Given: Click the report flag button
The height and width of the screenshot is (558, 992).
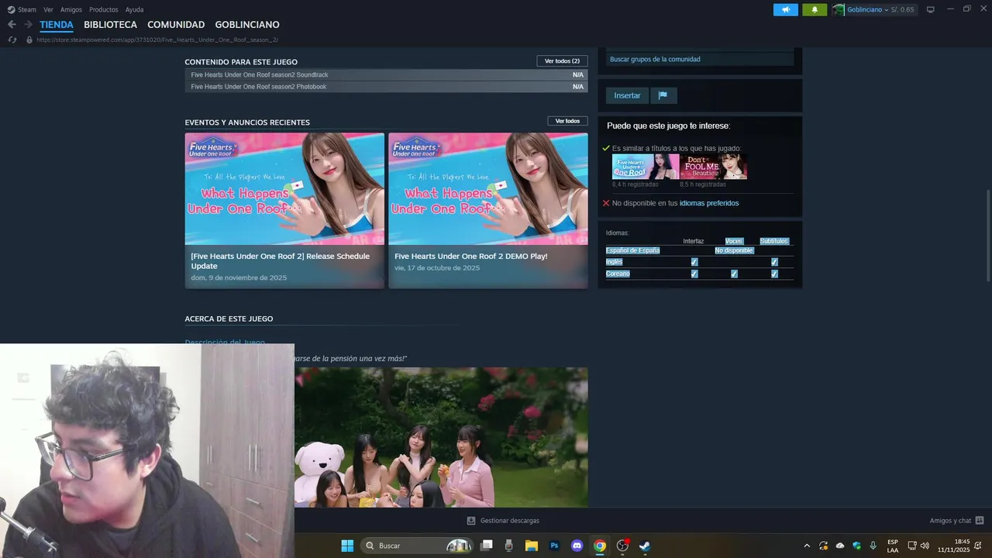Looking at the screenshot, I should (x=663, y=95).
